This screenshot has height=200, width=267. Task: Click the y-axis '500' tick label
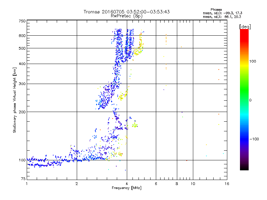[x=22, y=48]
